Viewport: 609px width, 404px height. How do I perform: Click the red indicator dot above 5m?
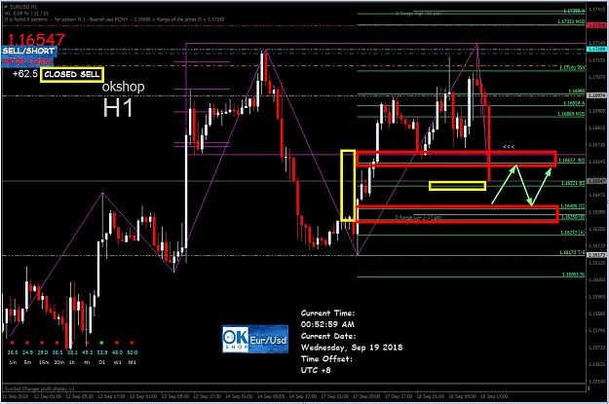click(x=27, y=343)
